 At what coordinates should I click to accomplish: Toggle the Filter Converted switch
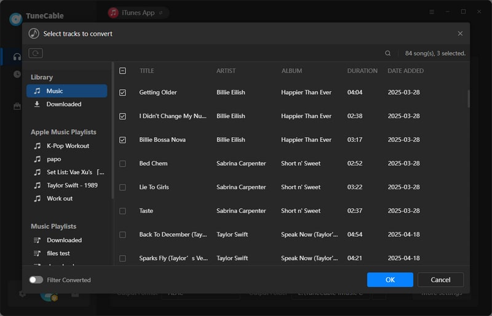36,280
